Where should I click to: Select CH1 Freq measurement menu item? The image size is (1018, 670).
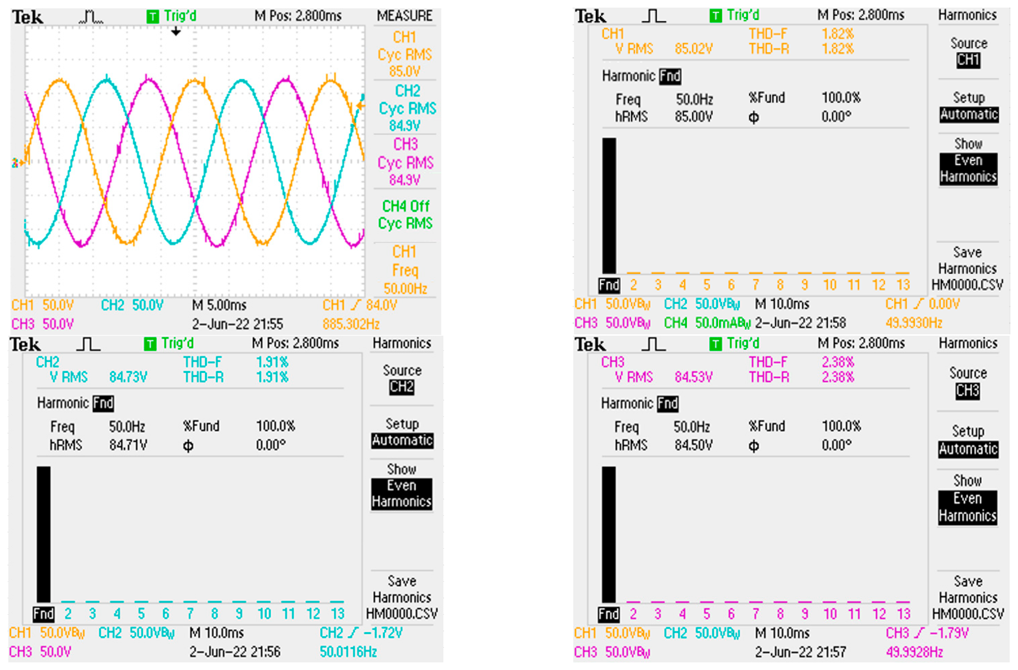(405, 270)
